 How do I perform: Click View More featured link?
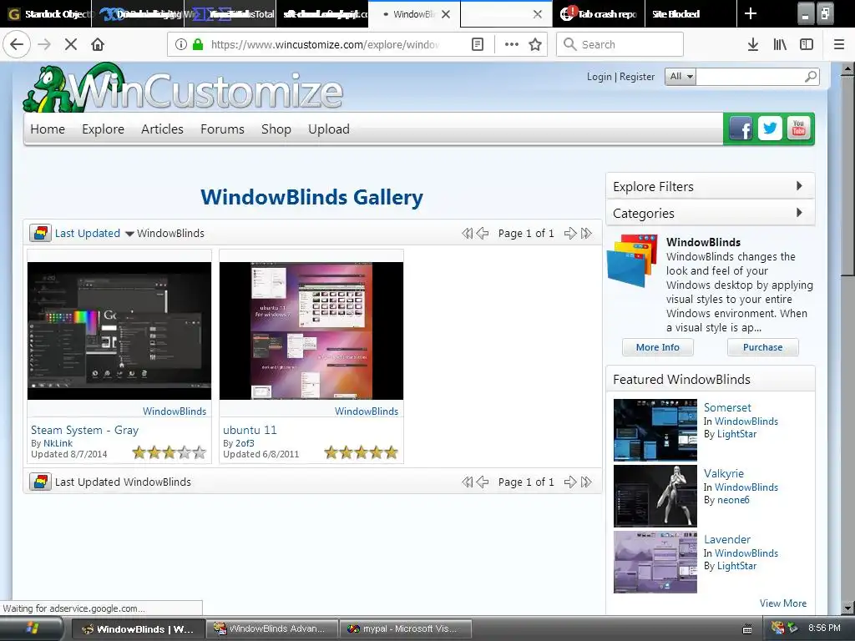point(783,603)
